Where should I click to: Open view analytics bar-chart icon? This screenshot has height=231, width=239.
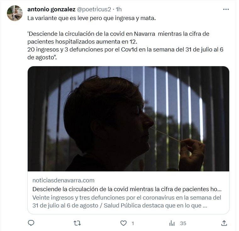point(172,223)
